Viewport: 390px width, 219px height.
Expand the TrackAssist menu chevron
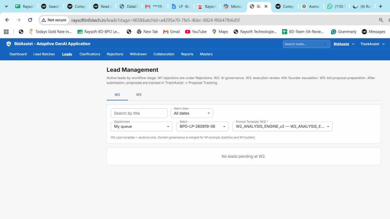[383, 44]
